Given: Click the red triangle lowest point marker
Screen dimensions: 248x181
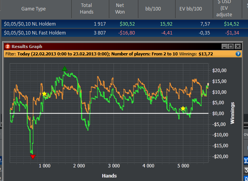Looking at the screenshot, I should tap(33, 157).
